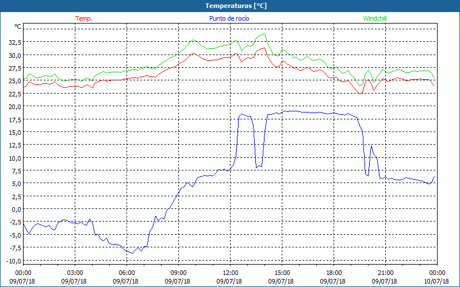Click the 27,5 y-axis value
The width and height of the screenshot is (460, 287).
[x=15, y=68]
